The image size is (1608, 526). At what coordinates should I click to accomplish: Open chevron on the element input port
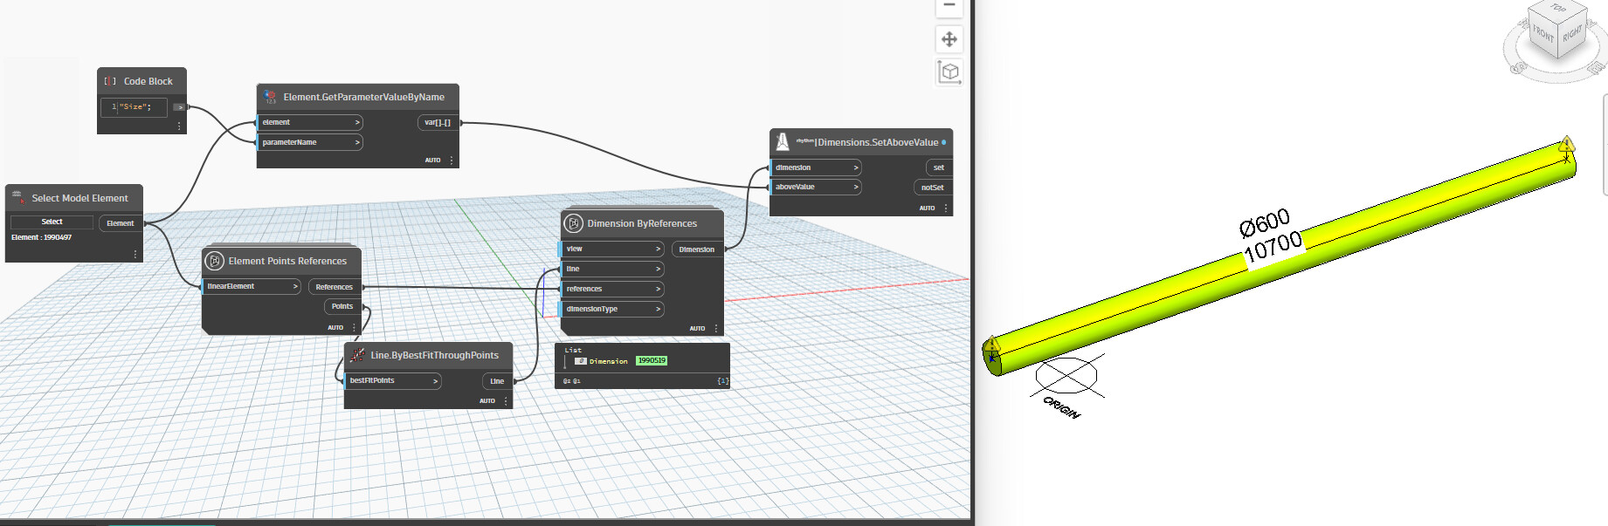pos(357,123)
